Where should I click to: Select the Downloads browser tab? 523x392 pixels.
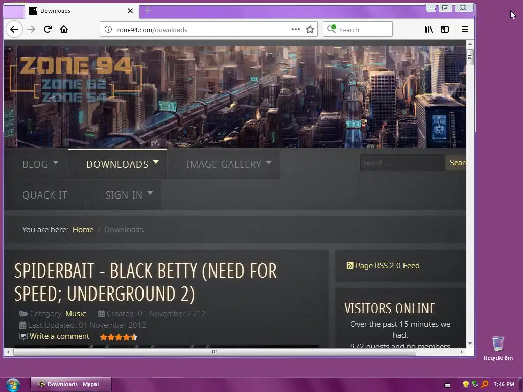(81, 11)
